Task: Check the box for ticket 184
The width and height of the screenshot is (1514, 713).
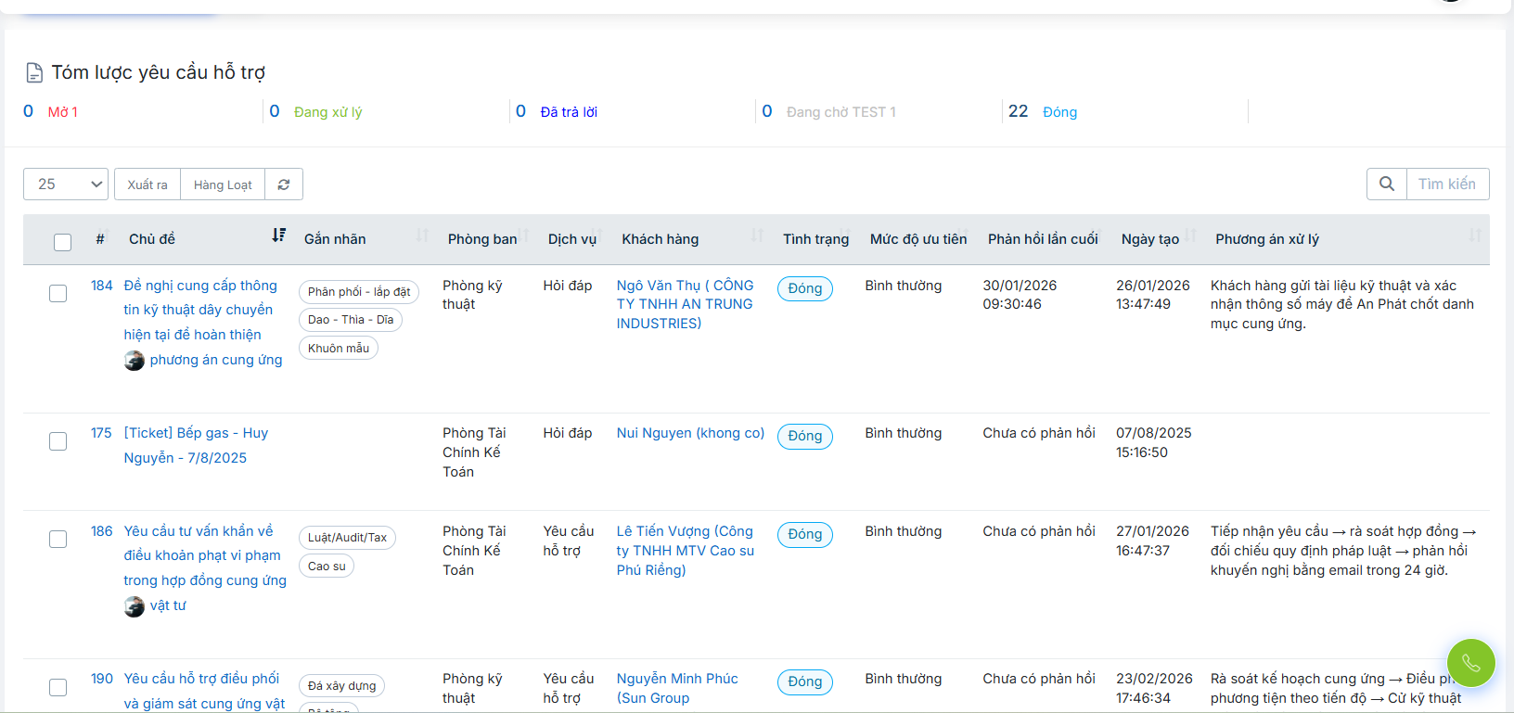Action: click(58, 293)
